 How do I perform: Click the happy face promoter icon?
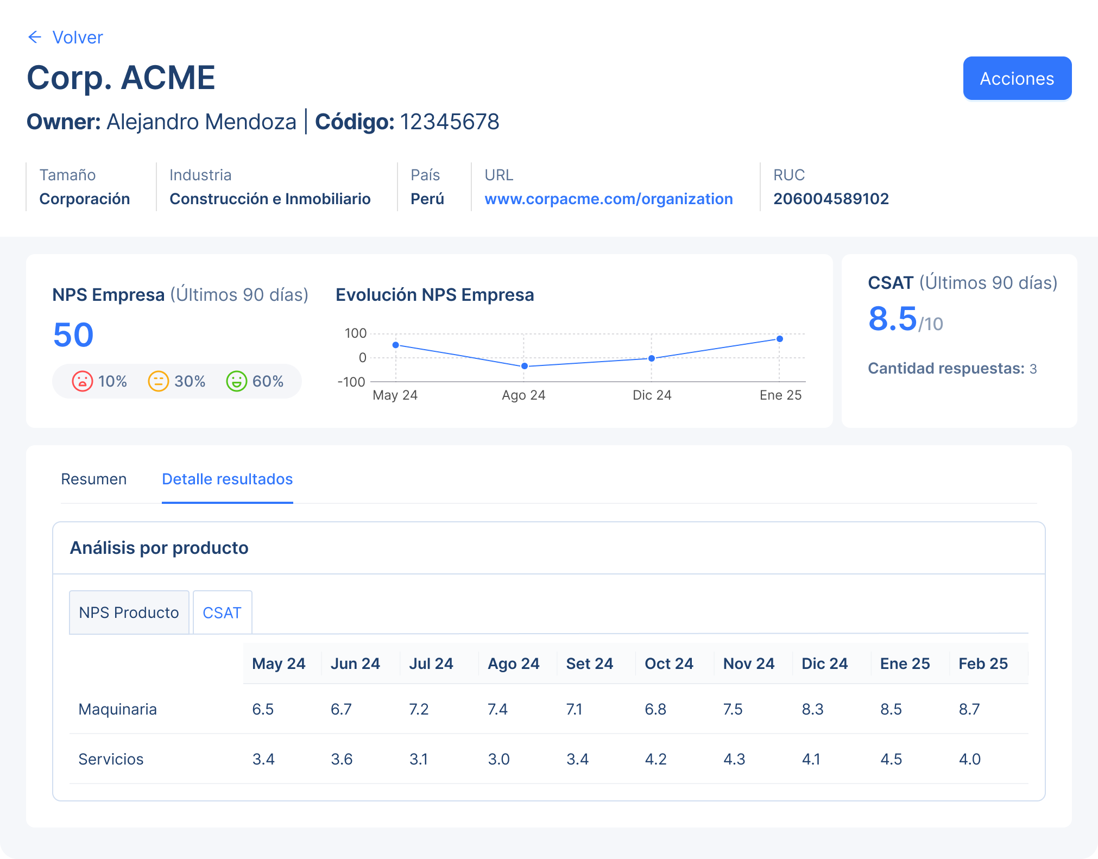pos(237,381)
